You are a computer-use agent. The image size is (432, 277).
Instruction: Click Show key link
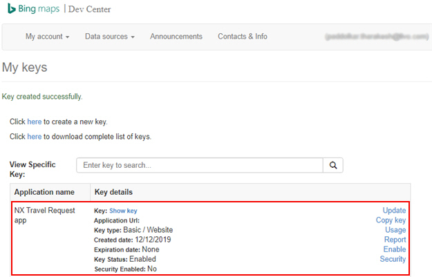(123, 211)
